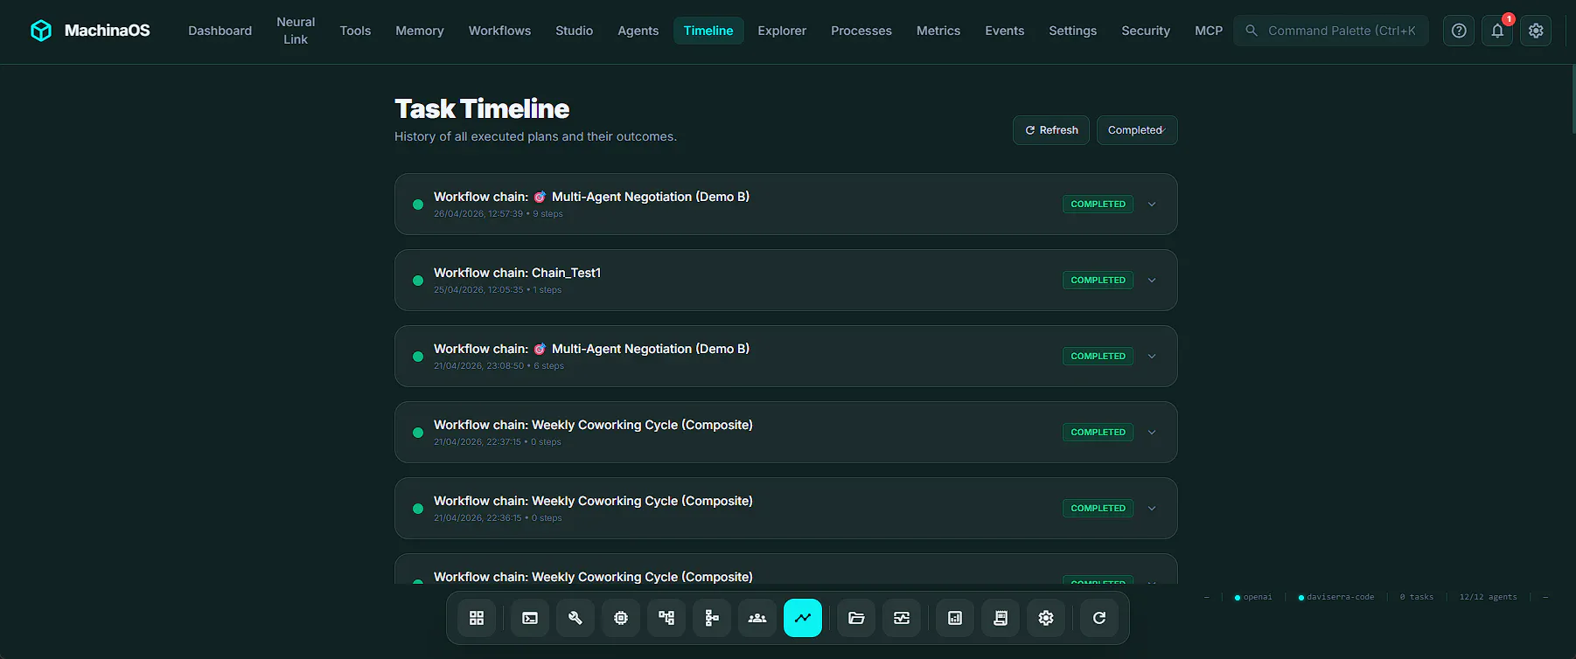This screenshot has width=1576, height=659.
Task: Navigate to the Workflows tab
Action: [x=499, y=31]
